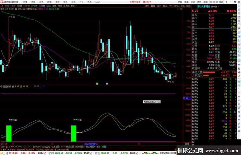Click the 窗口 tab in indicator bar
The height and width of the screenshot is (155, 241).
pos(8,147)
